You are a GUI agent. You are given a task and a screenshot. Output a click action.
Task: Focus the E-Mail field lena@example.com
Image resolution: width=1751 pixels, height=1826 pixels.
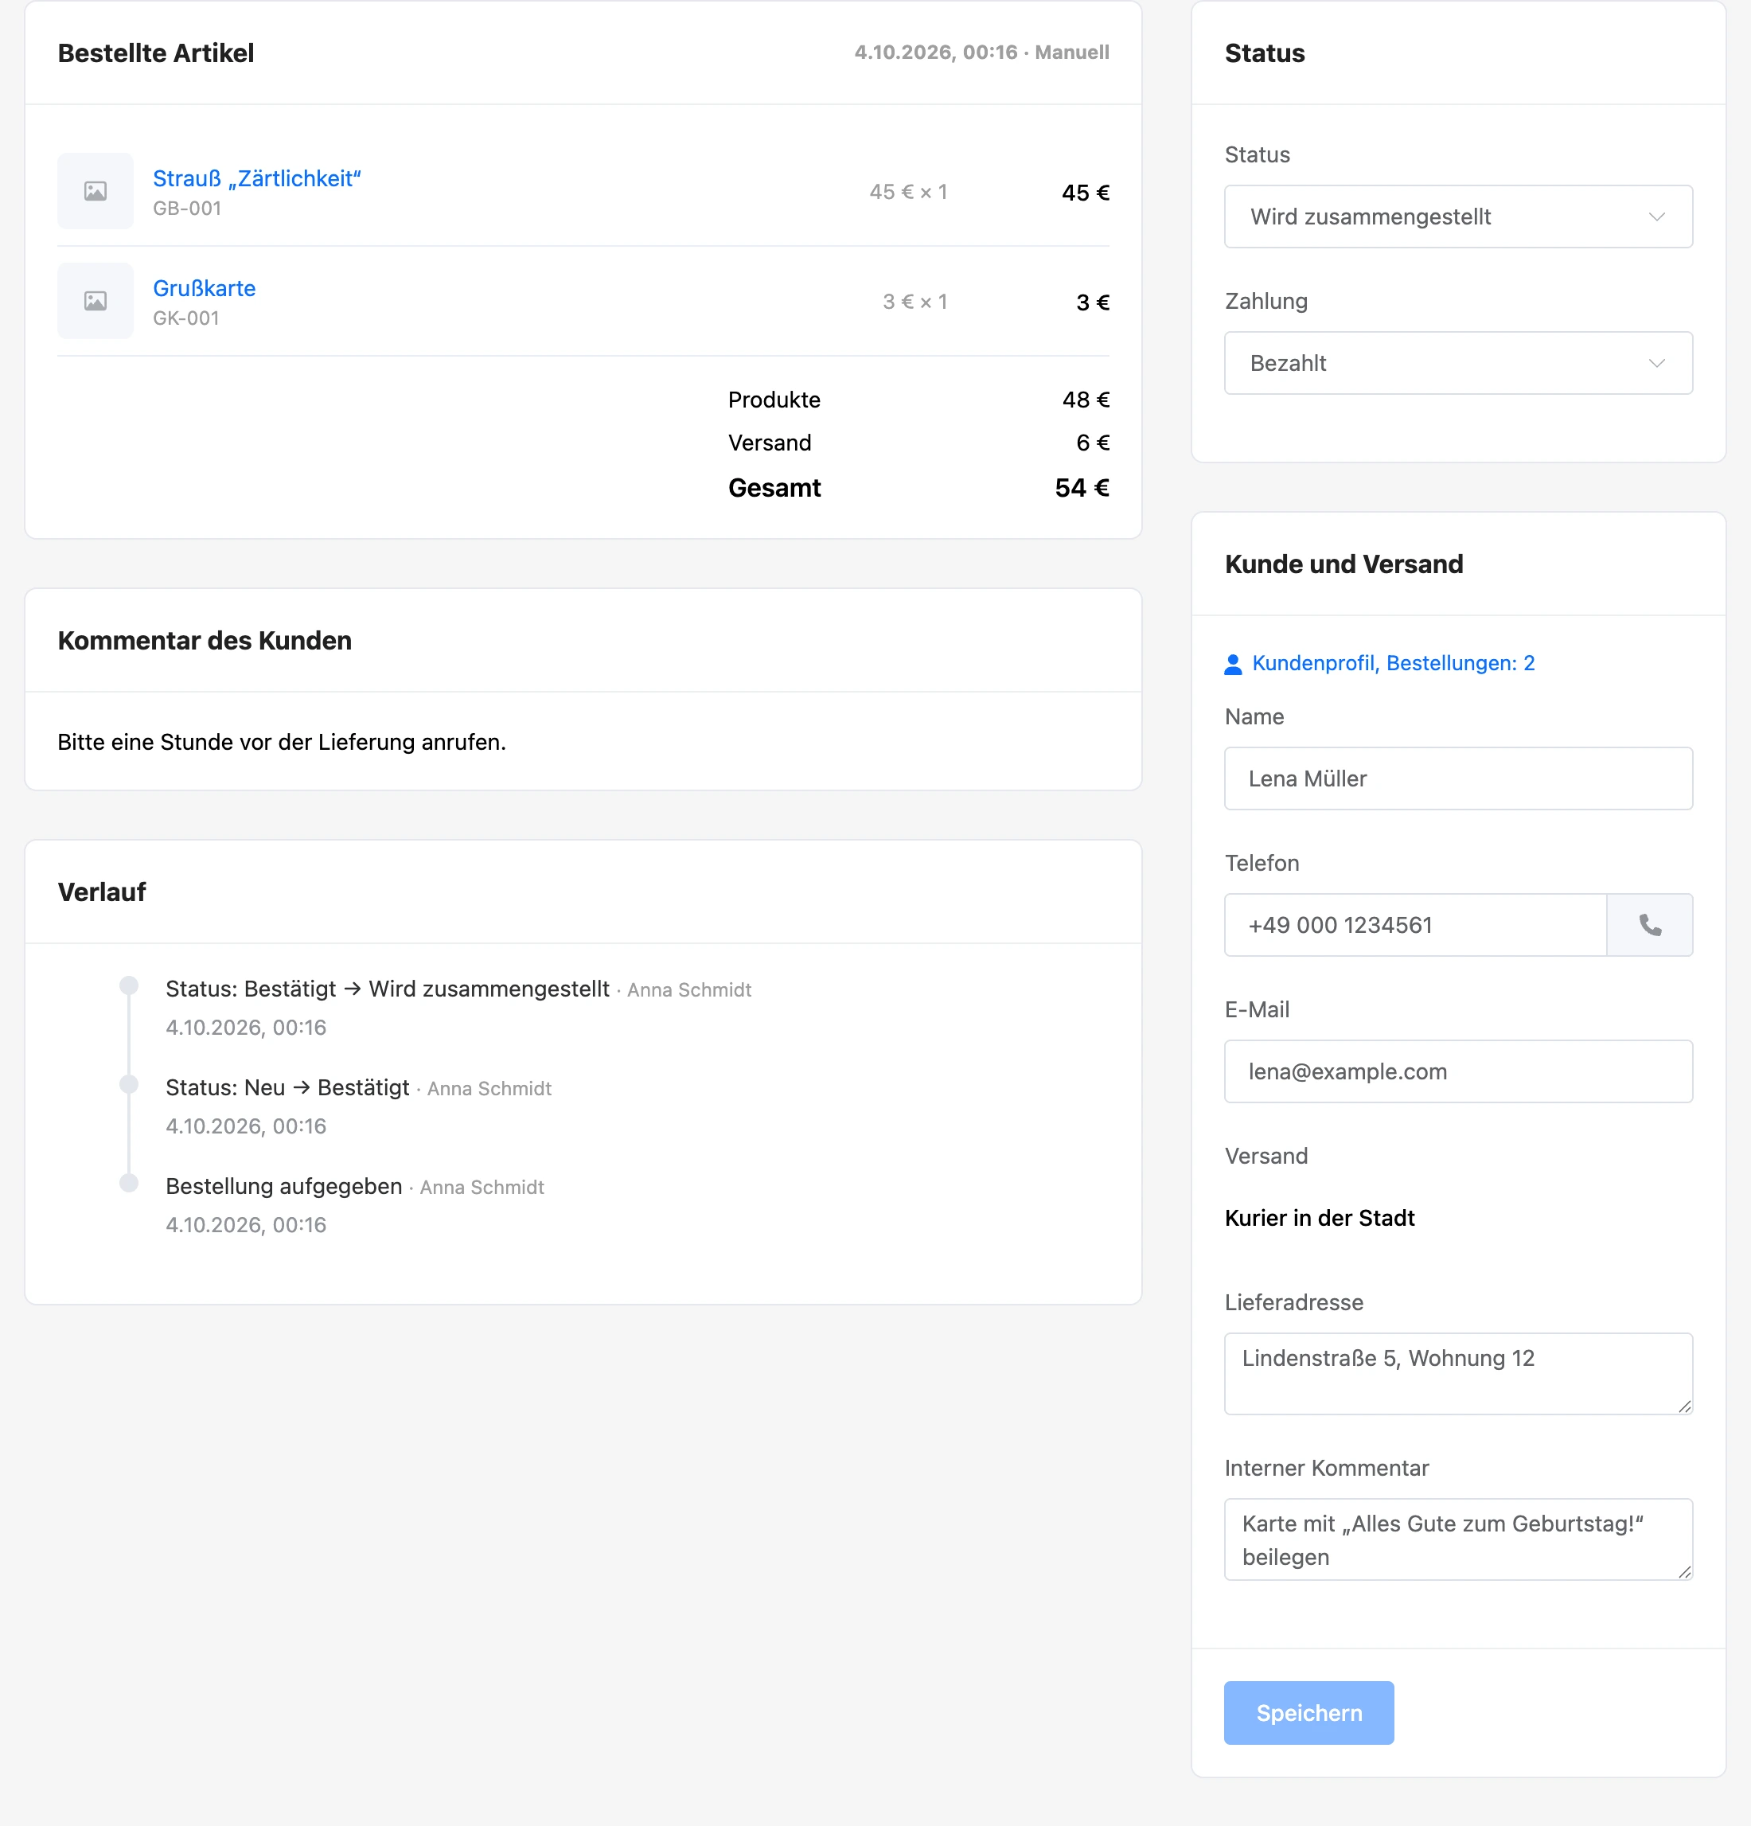[x=1459, y=1071]
